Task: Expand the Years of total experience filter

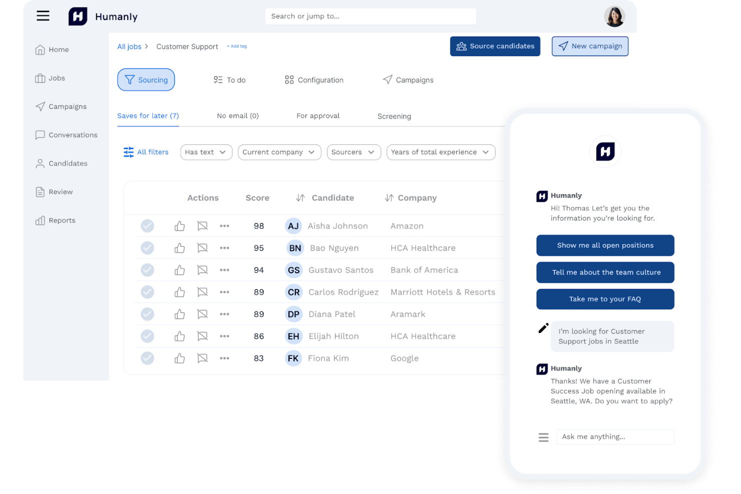Action: (441, 152)
